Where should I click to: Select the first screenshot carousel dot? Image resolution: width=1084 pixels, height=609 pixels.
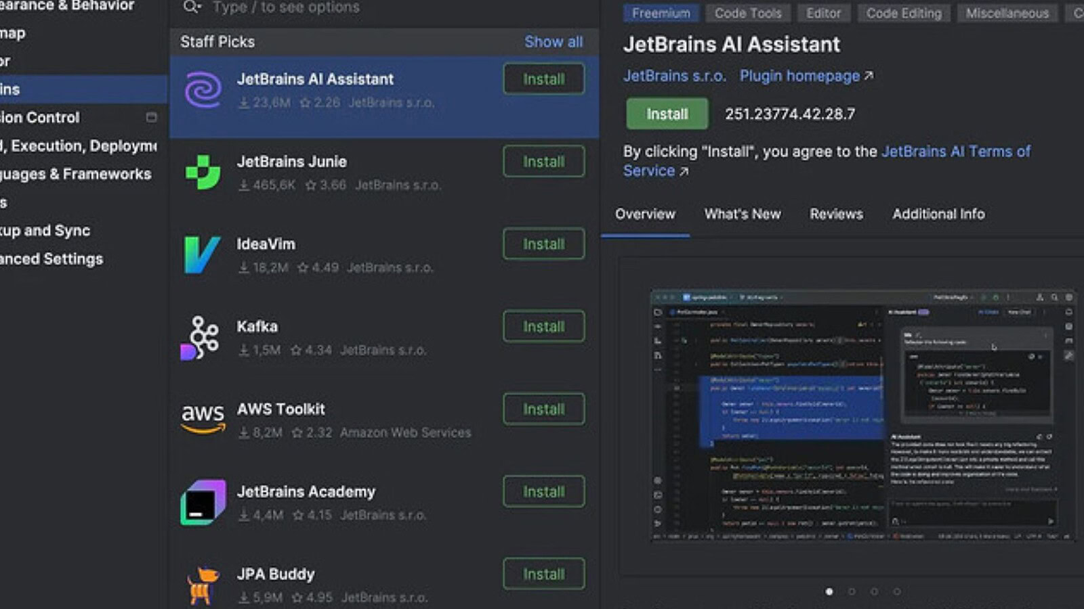coord(829,591)
